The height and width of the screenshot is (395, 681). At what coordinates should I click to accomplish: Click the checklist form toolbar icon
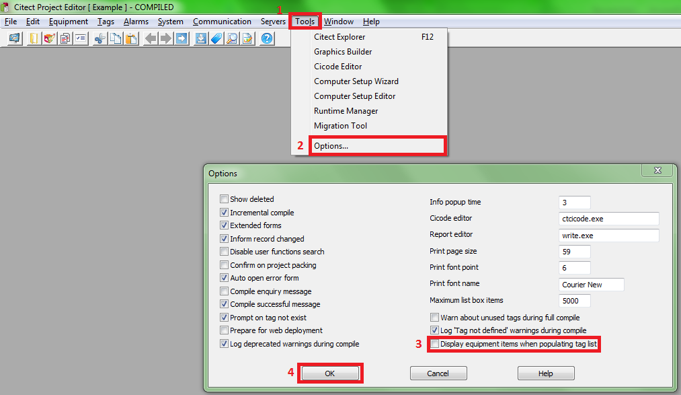[81, 38]
